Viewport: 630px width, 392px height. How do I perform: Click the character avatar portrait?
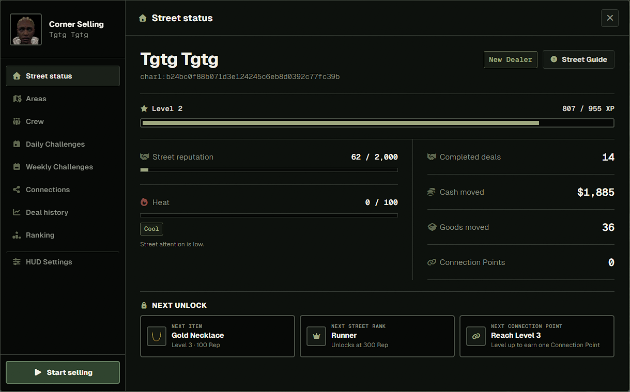pos(26,29)
